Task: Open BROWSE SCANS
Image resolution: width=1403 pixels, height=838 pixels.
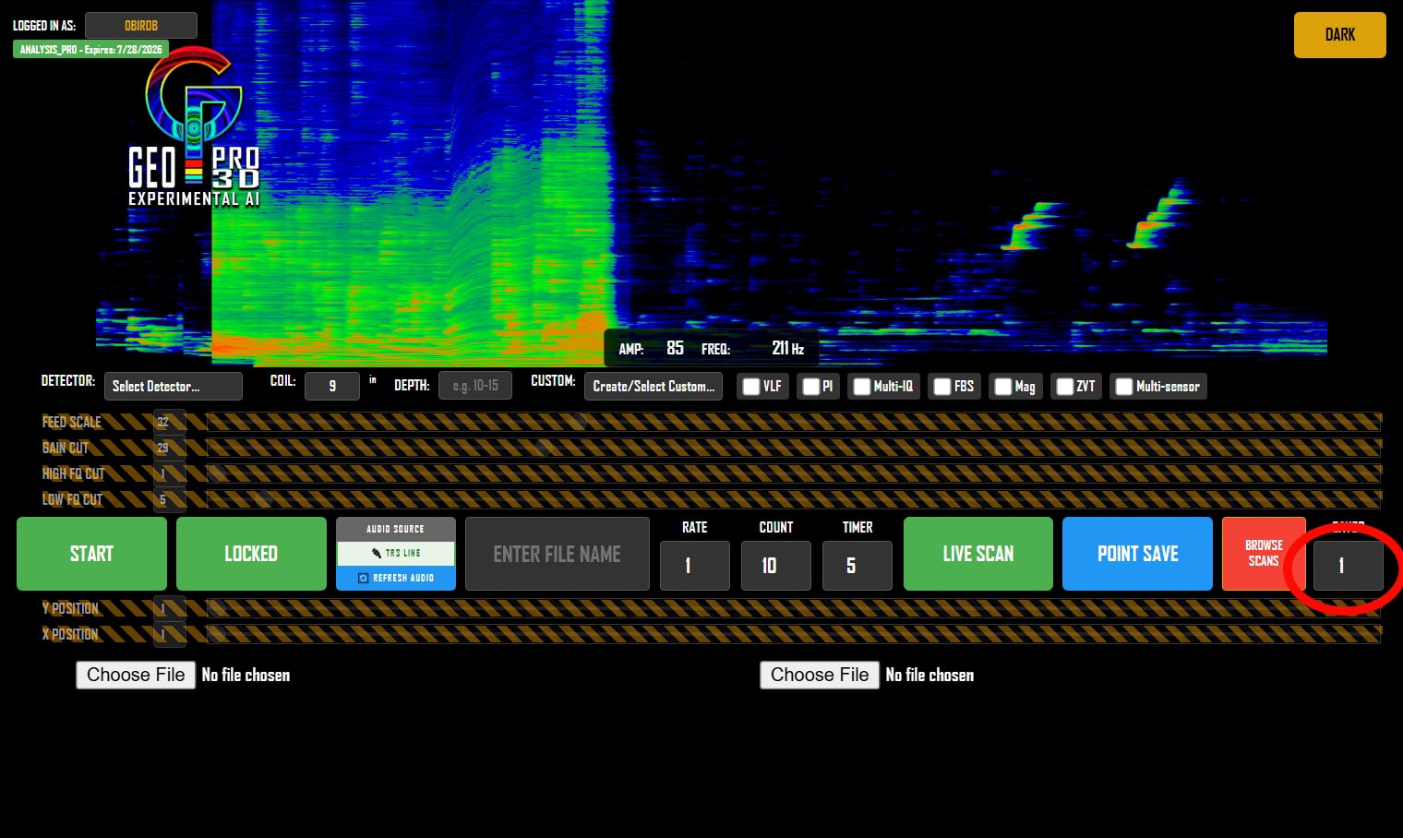Action: tap(1264, 554)
